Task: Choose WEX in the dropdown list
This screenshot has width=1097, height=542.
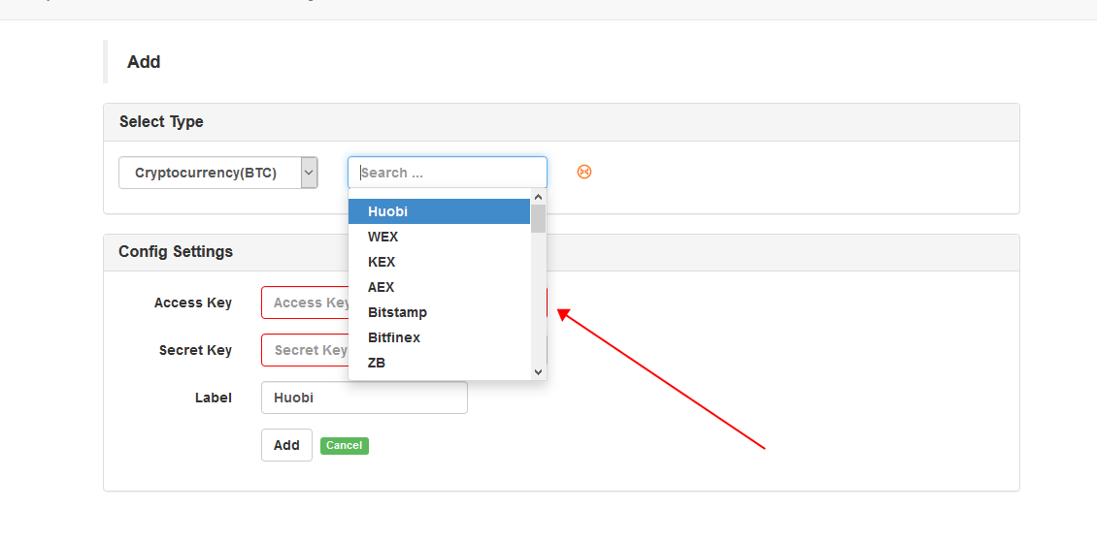Action: click(440, 237)
